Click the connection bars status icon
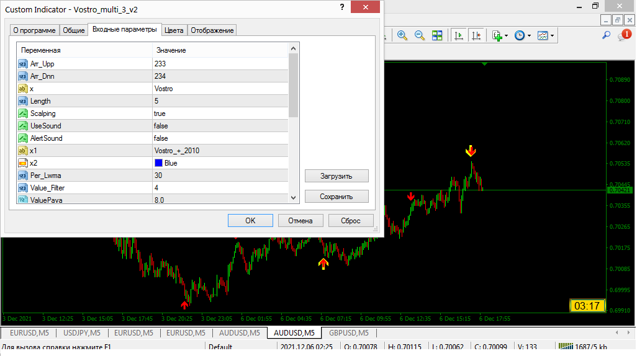This screenshot has width=637, height=356. coord(566,346)
